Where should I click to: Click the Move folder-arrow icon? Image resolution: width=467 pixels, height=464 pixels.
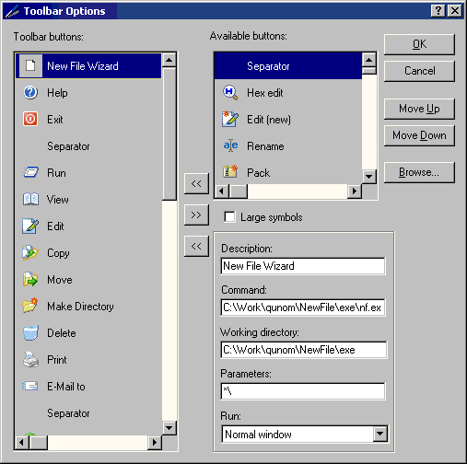point(30,279)
